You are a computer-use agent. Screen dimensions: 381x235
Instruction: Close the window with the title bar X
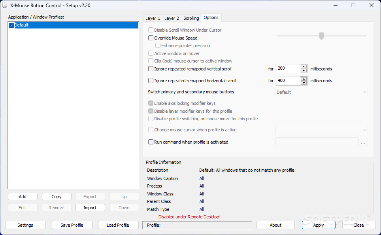[x=371, y=6]
